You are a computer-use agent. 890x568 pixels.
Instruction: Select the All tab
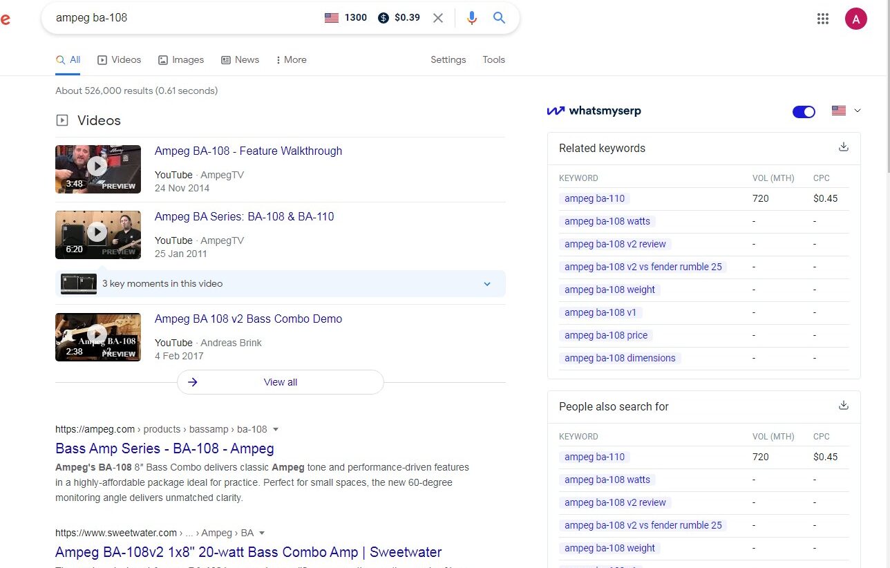[68, 59]
